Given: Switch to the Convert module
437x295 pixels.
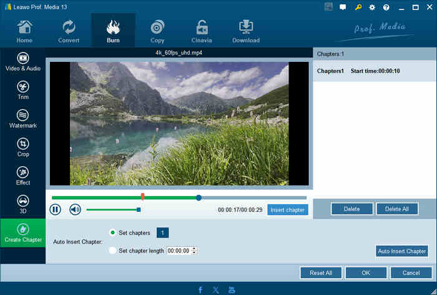Looking at the screenshot, I should [69, 31].
